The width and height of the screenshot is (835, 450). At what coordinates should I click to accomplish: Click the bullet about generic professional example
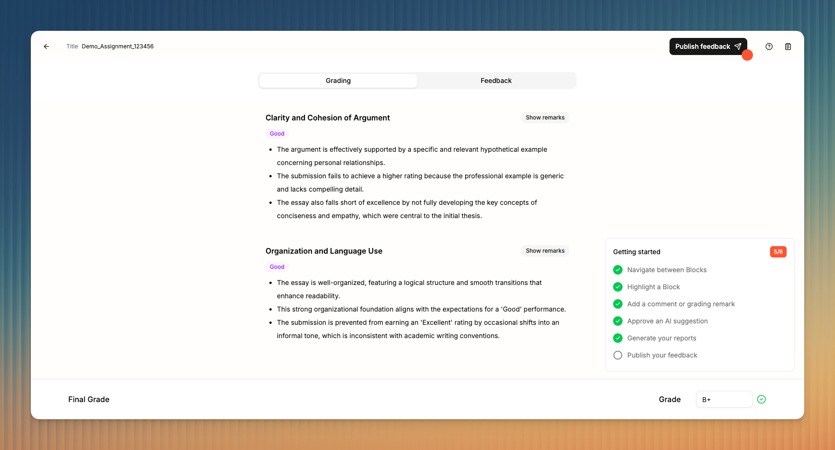pyautogui.click(x=420, y=183)
